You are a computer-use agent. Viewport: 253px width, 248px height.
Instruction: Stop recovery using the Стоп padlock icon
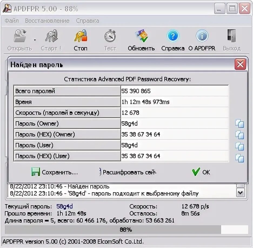[x=80, y=38]
